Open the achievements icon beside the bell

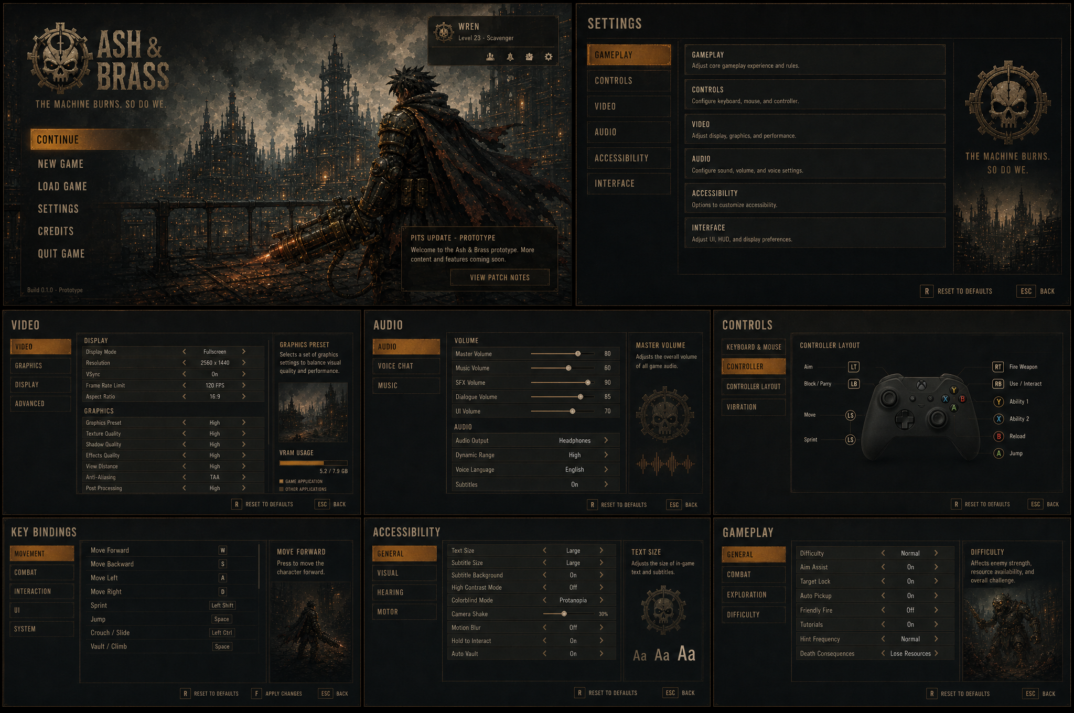click(x=529, y=57)
